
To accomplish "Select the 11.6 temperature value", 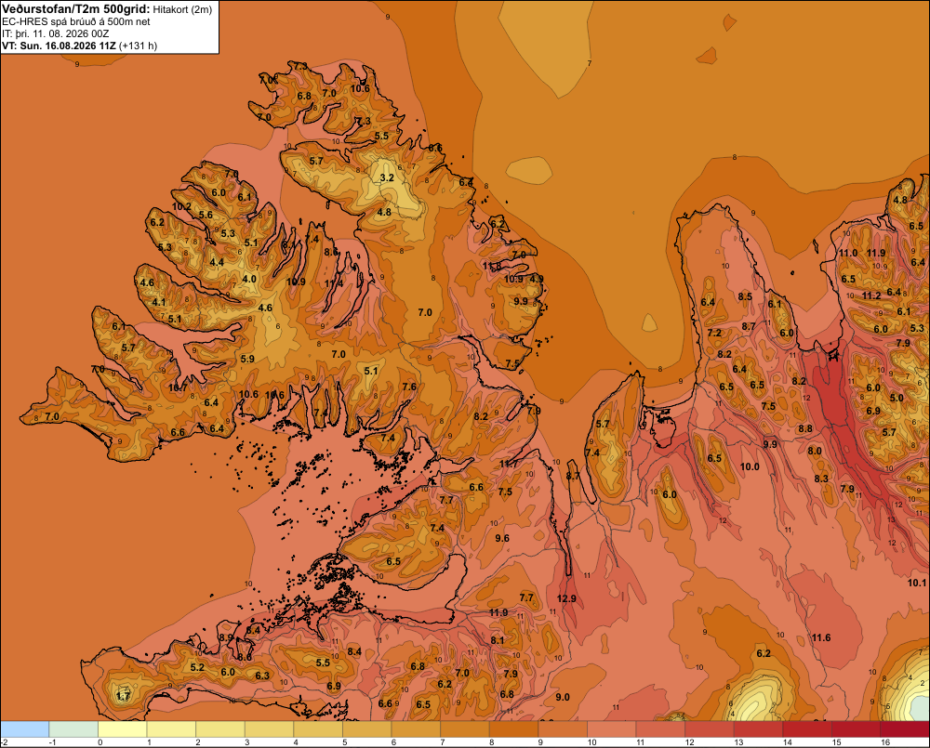I will pos(821,637).
